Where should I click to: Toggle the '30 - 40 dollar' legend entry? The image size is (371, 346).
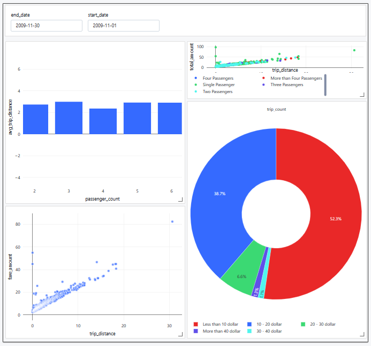(x=267, y=331)
